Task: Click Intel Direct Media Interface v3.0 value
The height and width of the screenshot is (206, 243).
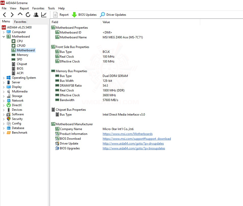Action: (124, 115)
